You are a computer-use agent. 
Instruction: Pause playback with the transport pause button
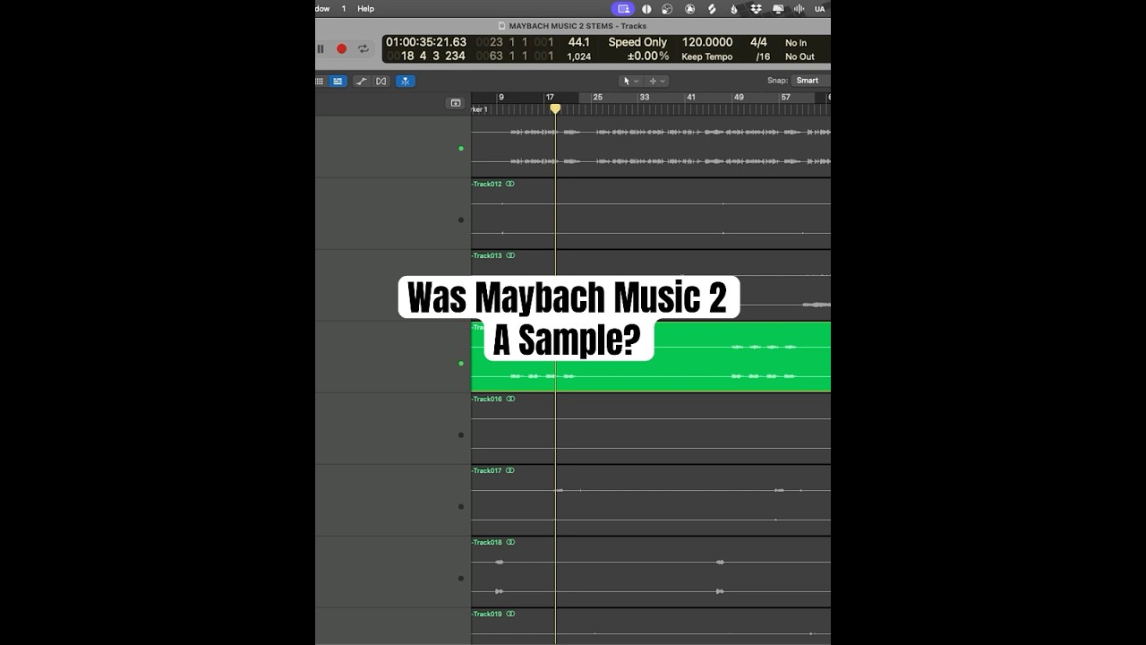click(321, 48)
